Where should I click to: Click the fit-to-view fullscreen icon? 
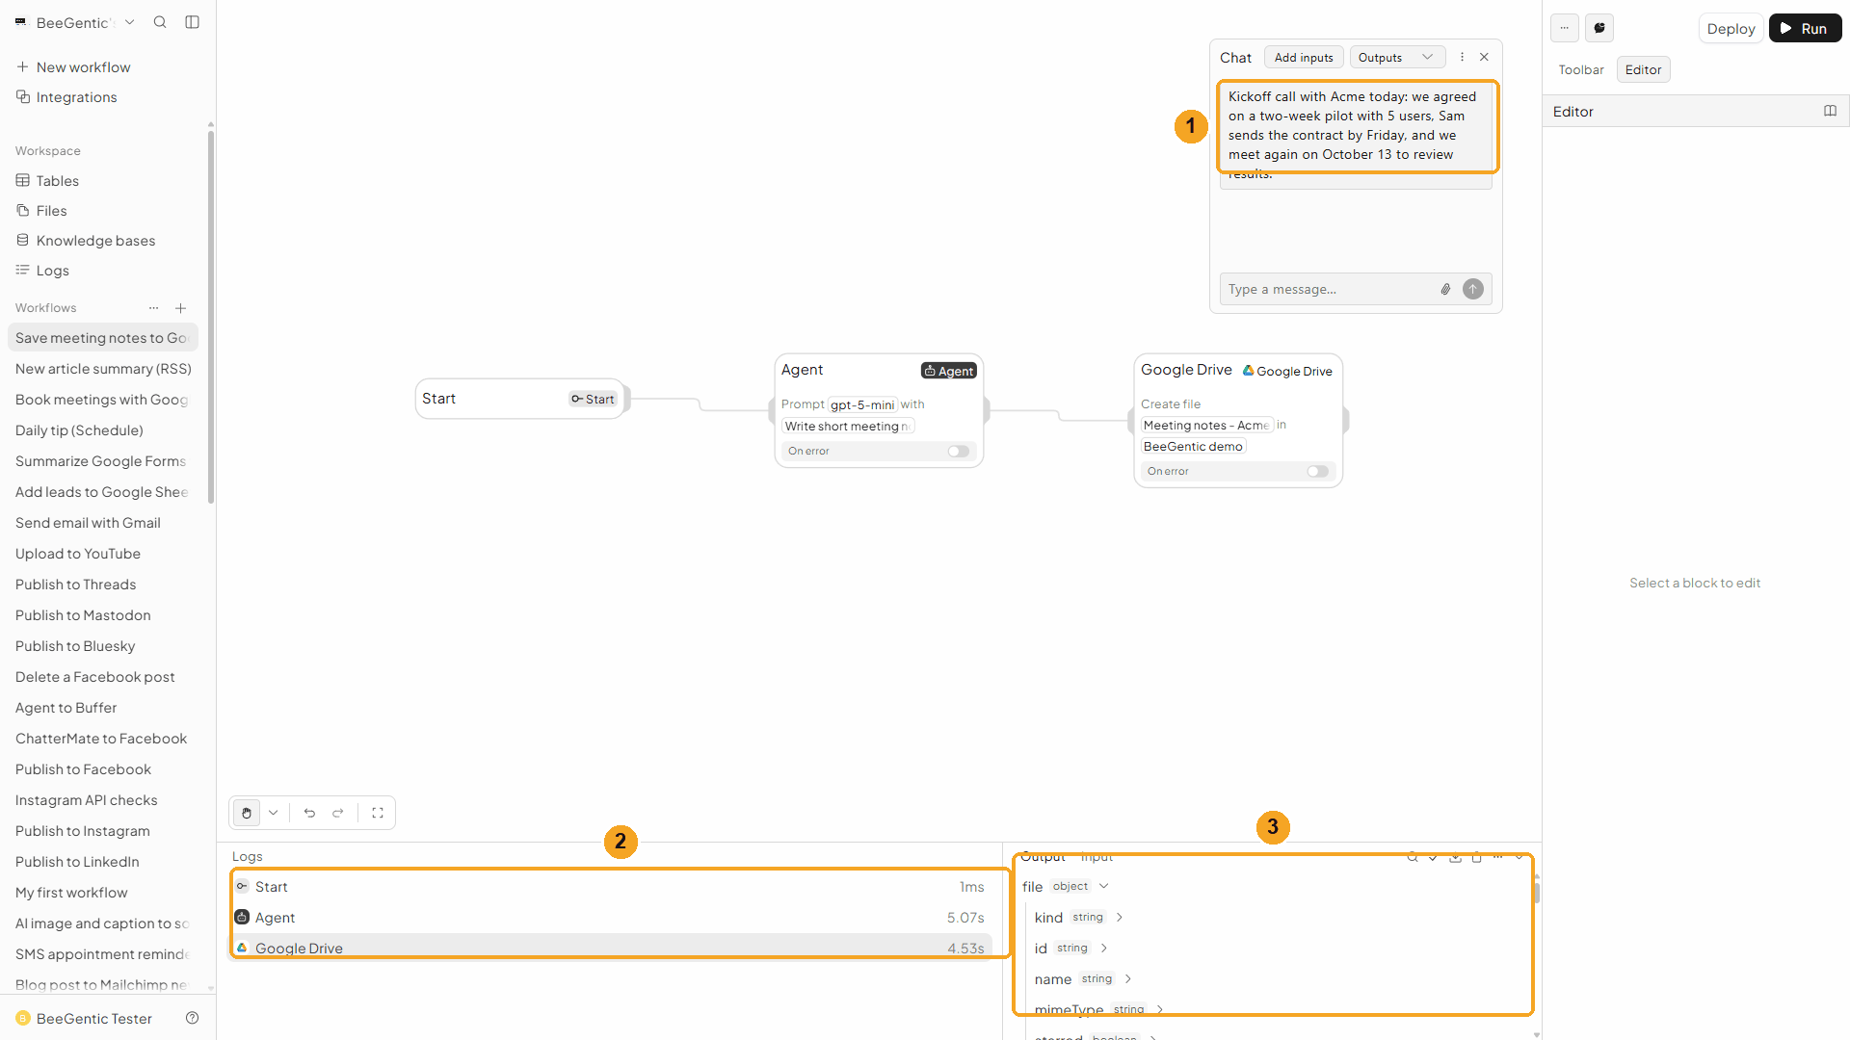[x=378, y=813]
